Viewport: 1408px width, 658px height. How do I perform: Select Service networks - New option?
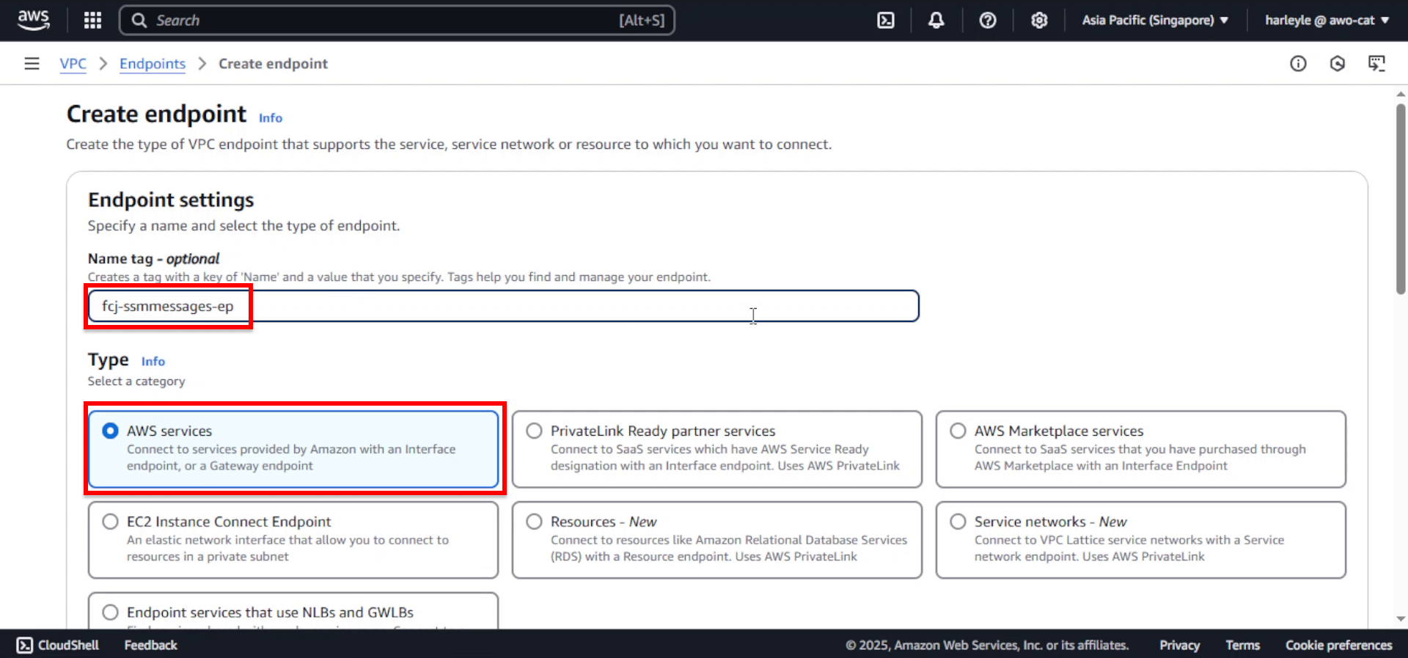[x=1140, y=540]
